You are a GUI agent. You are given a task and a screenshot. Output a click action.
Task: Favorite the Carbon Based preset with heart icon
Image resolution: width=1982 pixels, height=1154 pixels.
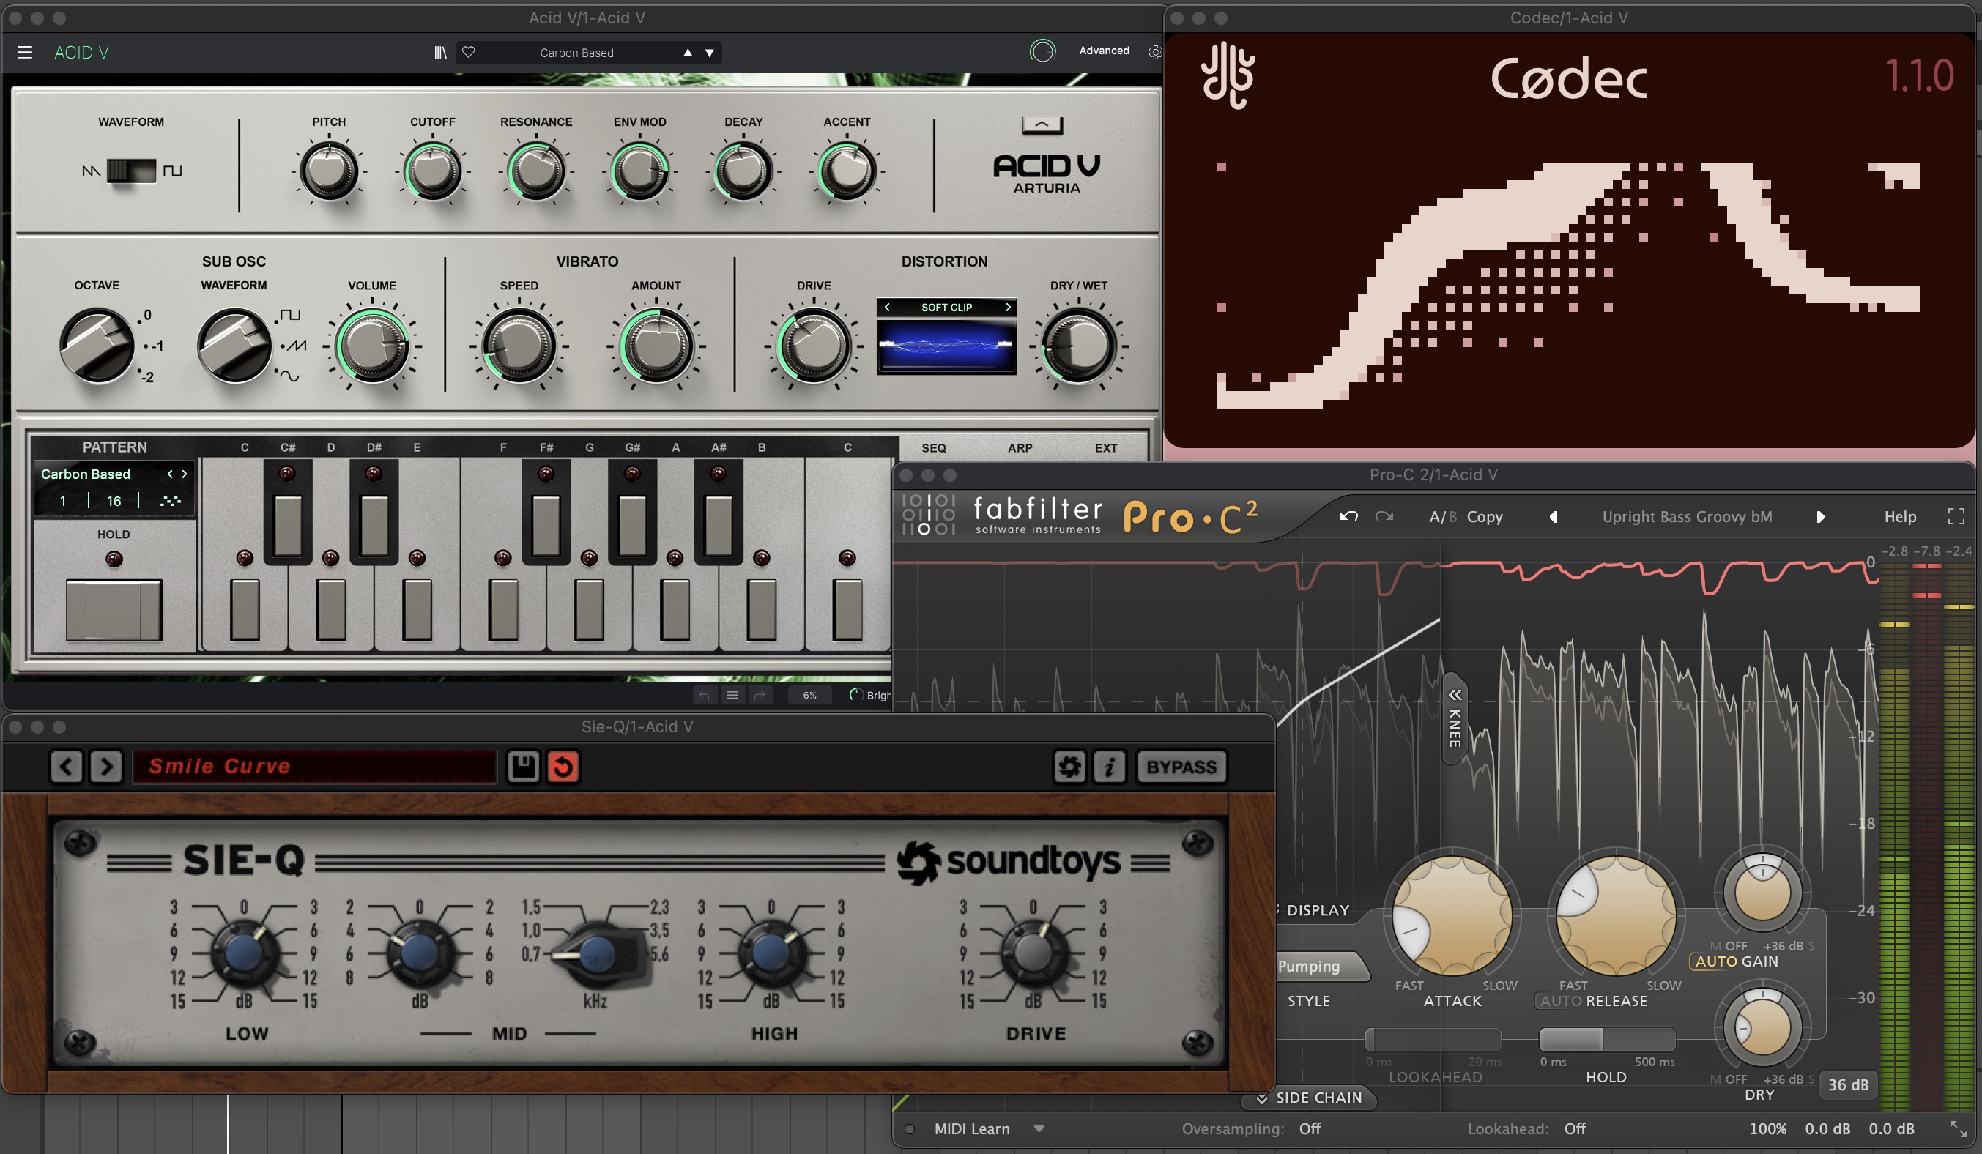click(469, 53)
